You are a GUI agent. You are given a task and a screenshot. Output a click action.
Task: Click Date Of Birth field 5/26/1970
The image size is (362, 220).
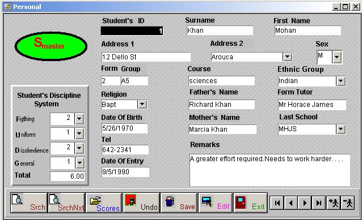pos(125,128)
